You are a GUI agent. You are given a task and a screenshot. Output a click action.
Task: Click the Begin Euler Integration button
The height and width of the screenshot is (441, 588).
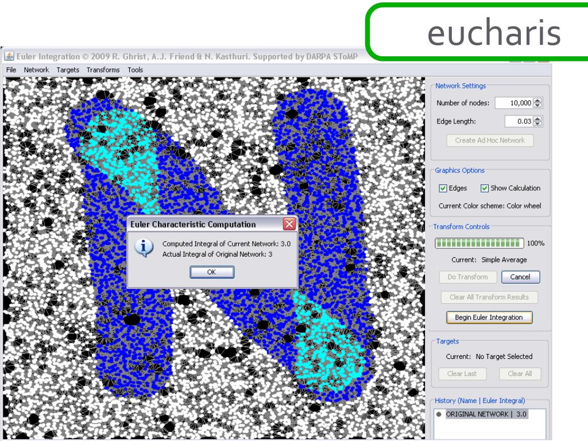click(x=489, y=317)
